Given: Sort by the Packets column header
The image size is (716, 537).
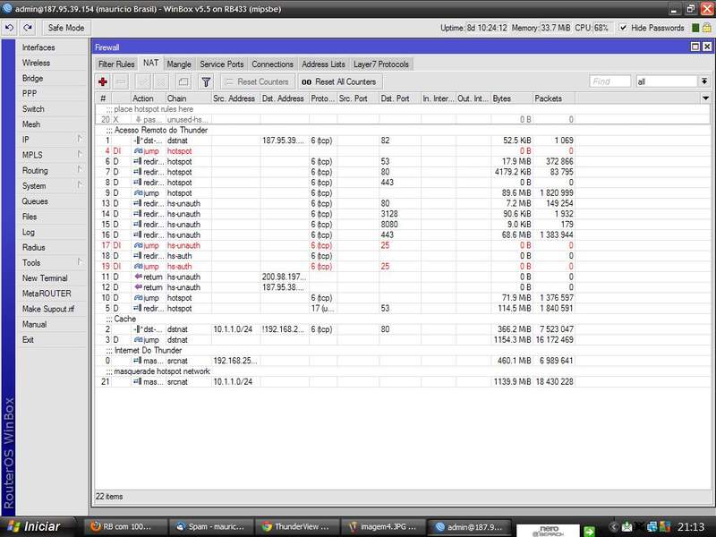Looking at the screenshot, I should coord(553,98).
